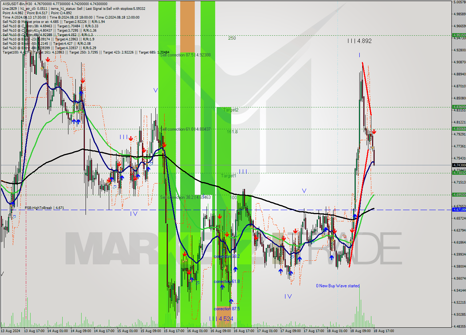Select the blue 'correction 38.2' label

click(227, 256)
